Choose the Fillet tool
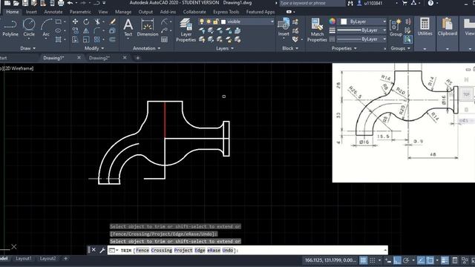The height and width of the screenshot is (267, 475). click(97, 30)
